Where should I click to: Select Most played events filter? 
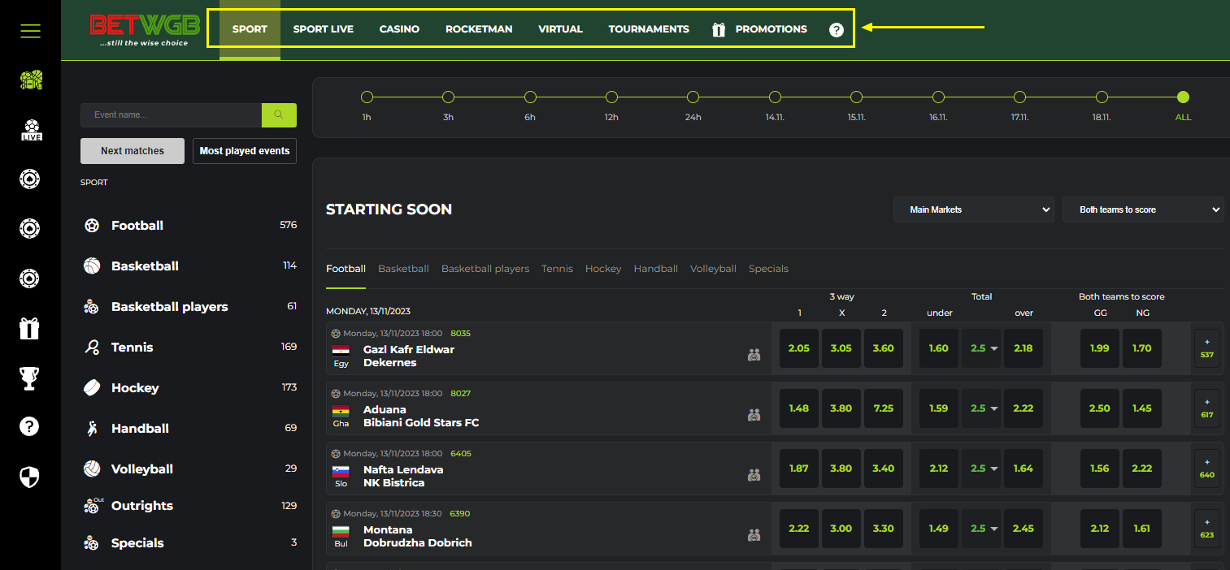244,150
